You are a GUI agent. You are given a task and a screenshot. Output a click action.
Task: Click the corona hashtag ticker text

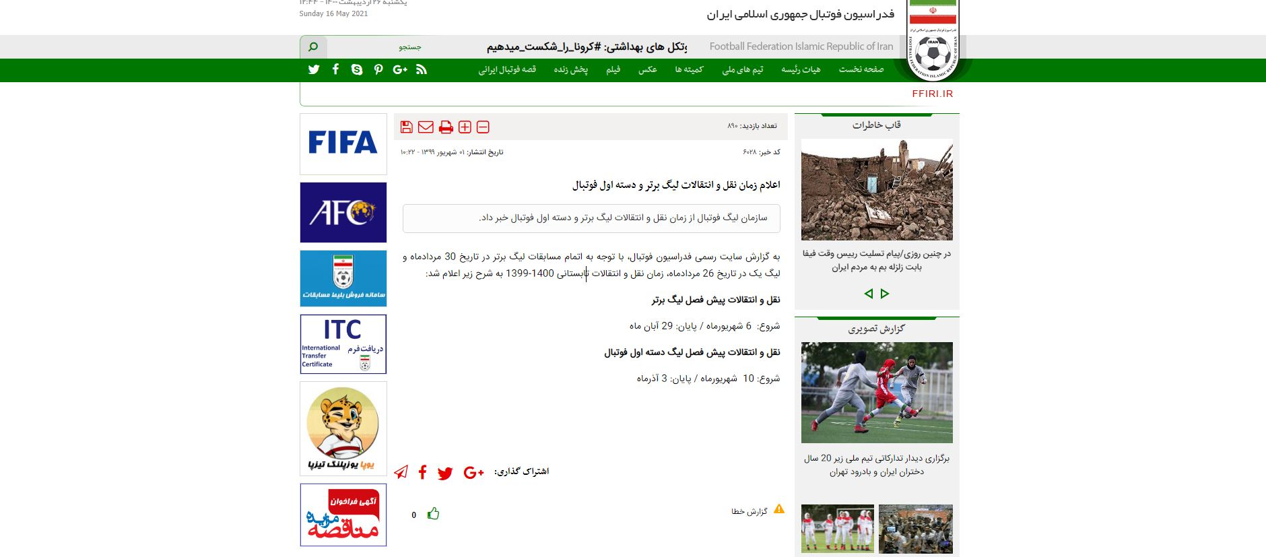(x=587, y=46)
